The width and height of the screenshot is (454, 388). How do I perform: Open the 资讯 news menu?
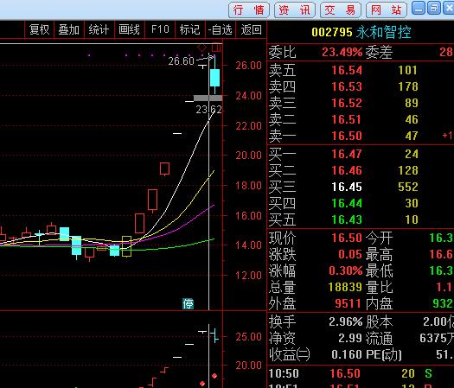[295, 10]
